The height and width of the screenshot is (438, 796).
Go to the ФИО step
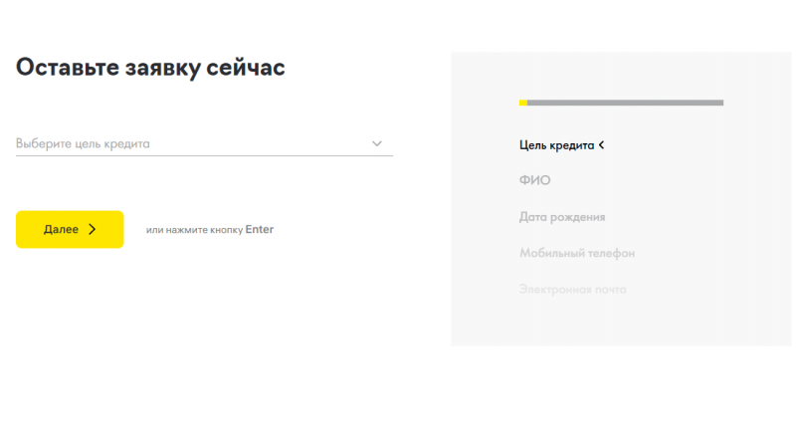point(534,180)
